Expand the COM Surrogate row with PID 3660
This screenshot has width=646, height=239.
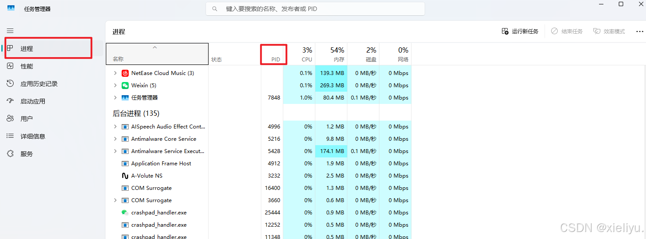(115, 200)
